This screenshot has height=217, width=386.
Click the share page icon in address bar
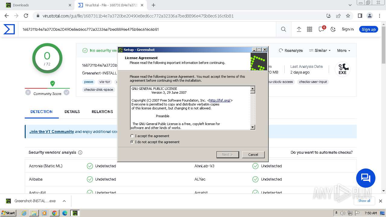[x=338, y=16]
